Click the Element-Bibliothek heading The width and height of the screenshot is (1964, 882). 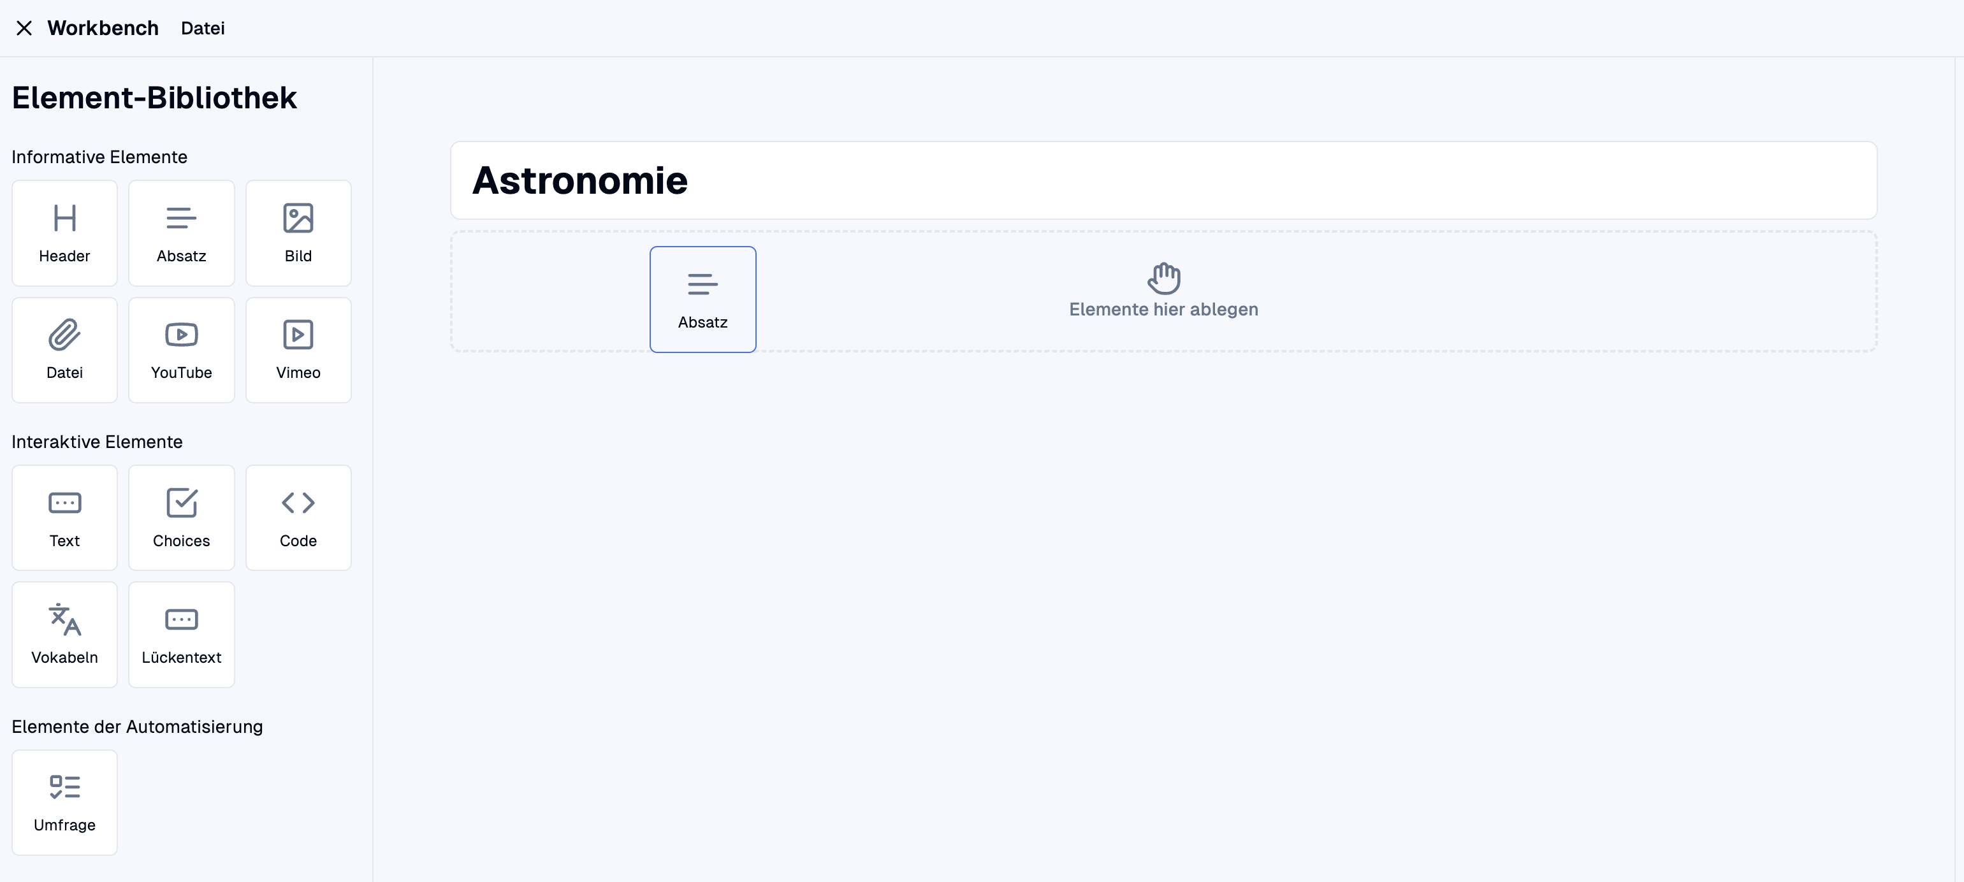click(154, 98)
